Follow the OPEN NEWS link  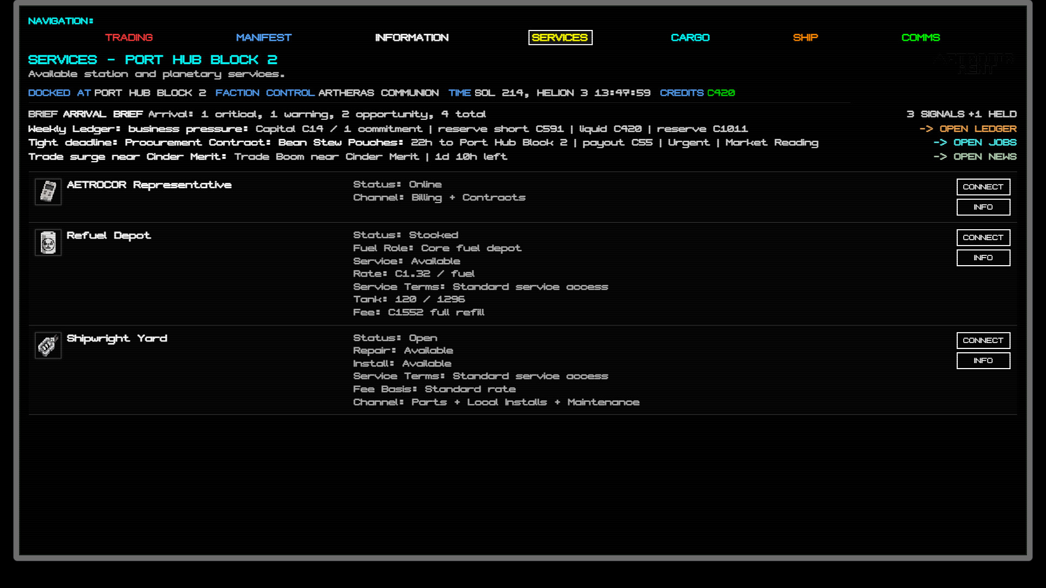coord(975,157)
